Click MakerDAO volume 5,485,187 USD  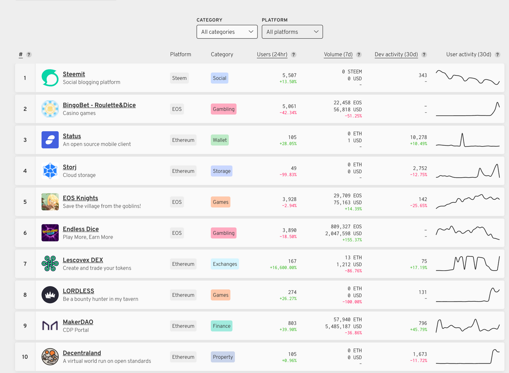(x=343, y=326)
